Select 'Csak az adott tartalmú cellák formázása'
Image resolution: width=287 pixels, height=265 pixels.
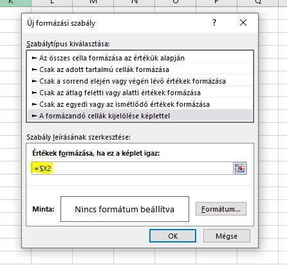[x=140, y=69]
